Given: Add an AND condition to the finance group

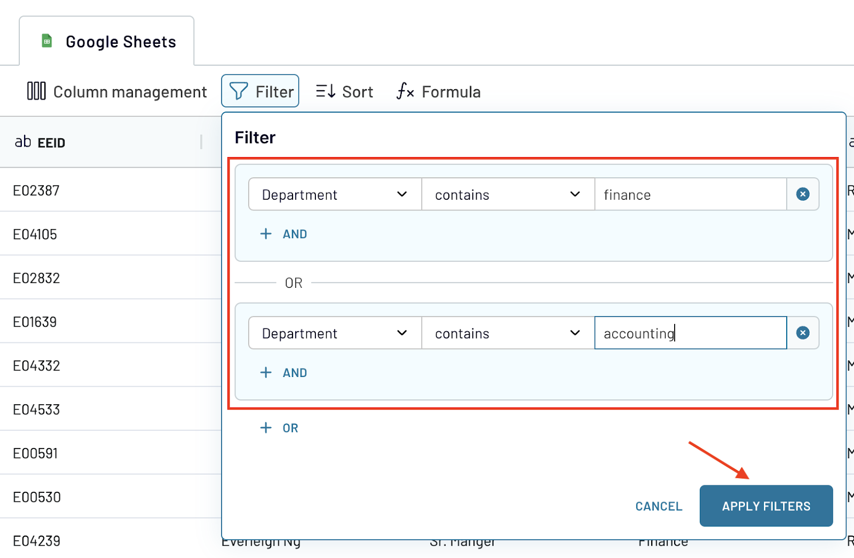Looking at the screenshot, I should (283, 233).
